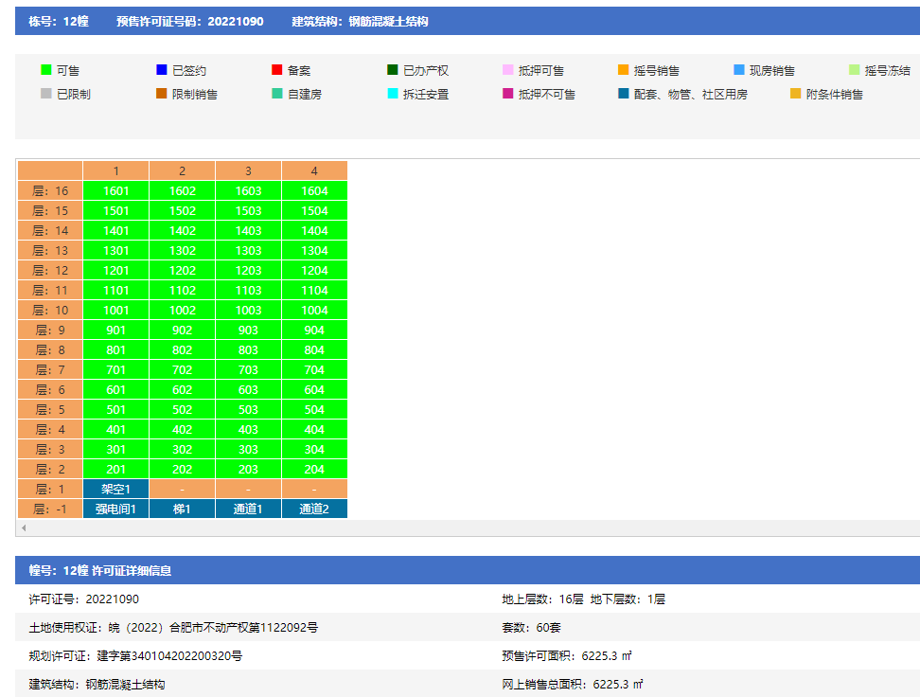Click the gray 已限制 legend swatch

46,94
